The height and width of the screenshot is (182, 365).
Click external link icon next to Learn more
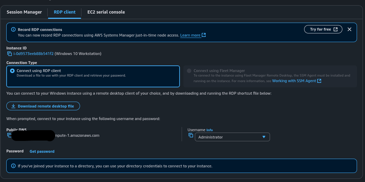204,35
